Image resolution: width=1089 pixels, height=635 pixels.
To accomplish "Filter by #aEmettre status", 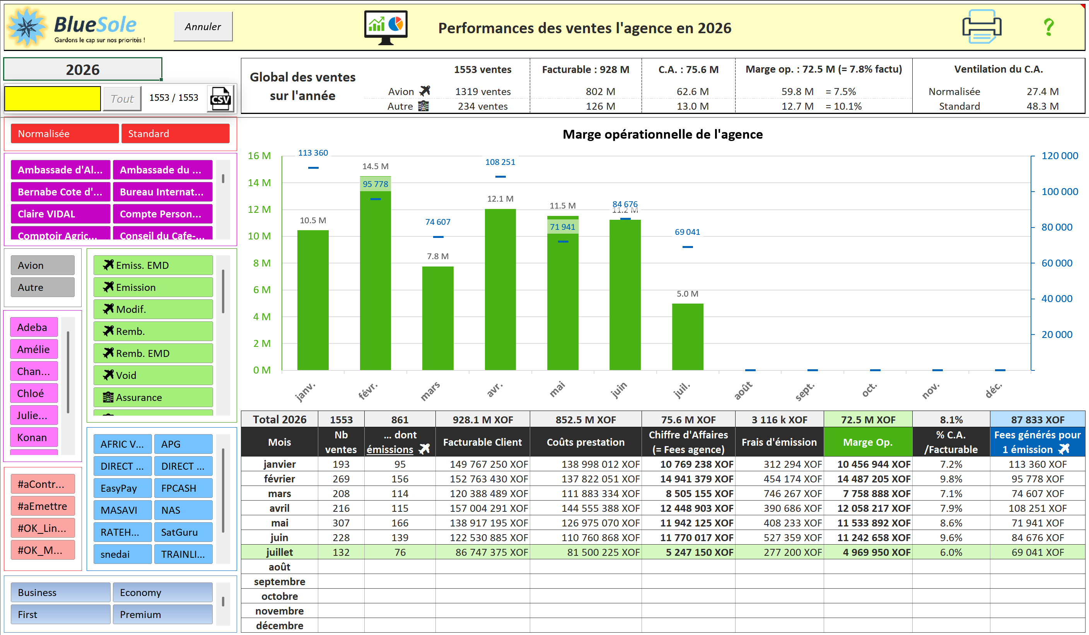I will tap(43, 506).
